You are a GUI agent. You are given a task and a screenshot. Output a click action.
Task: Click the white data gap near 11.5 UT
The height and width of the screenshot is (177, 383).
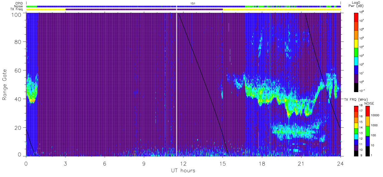tap(177, 84)
